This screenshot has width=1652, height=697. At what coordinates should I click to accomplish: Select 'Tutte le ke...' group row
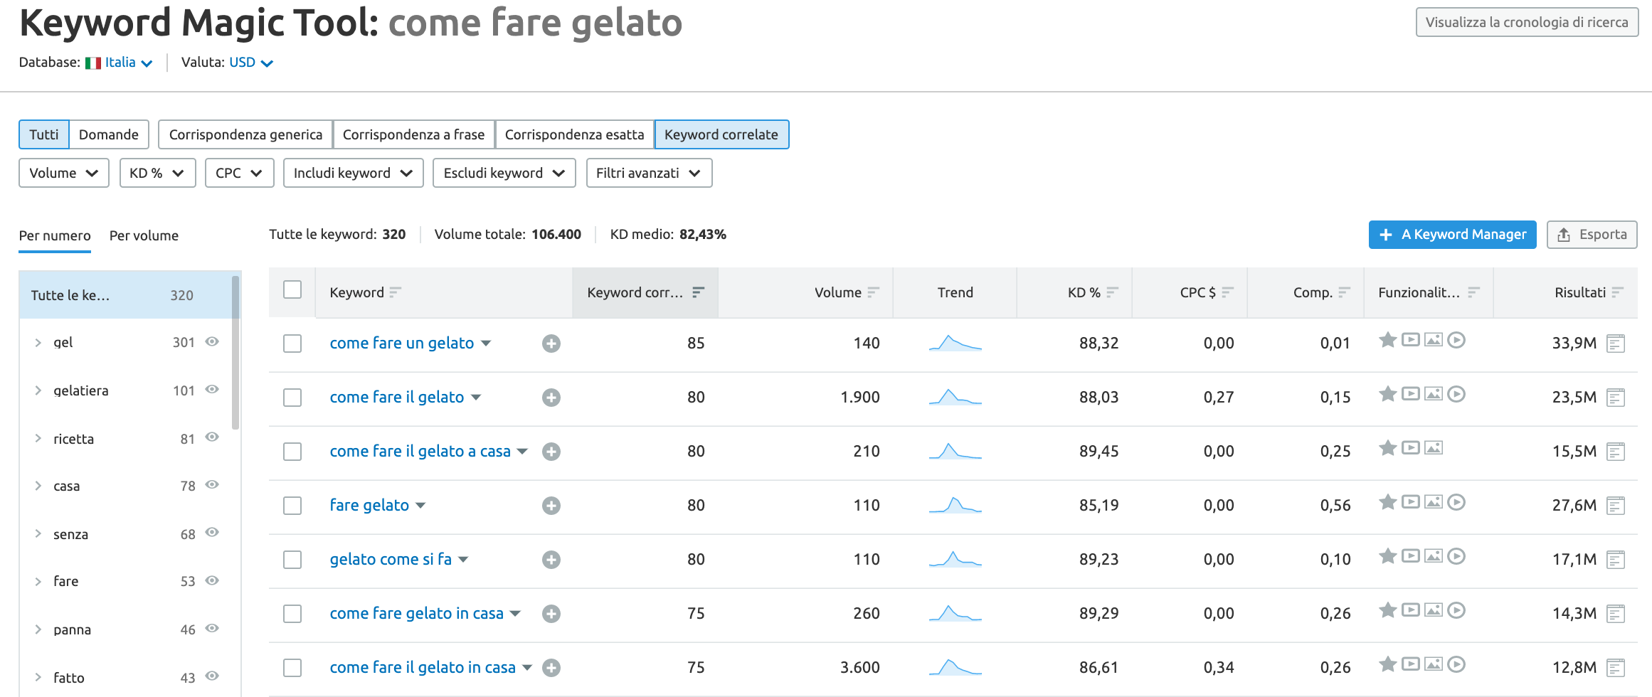click(126, 295)
